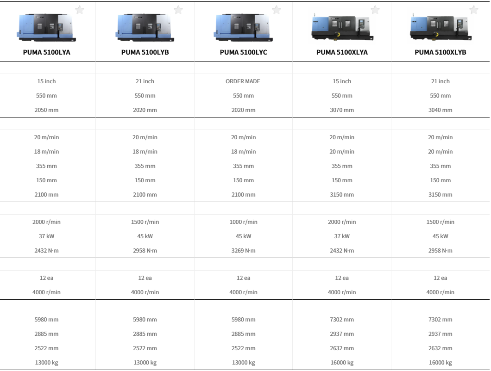View the PUMA 5100LYC product picture

point(243,28)
